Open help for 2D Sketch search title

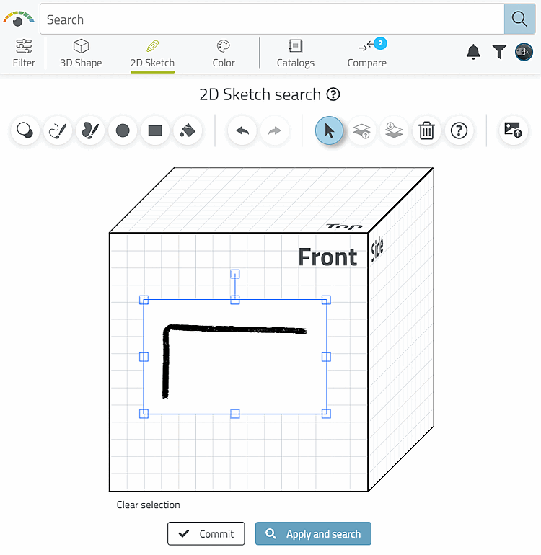coord(333,94)
